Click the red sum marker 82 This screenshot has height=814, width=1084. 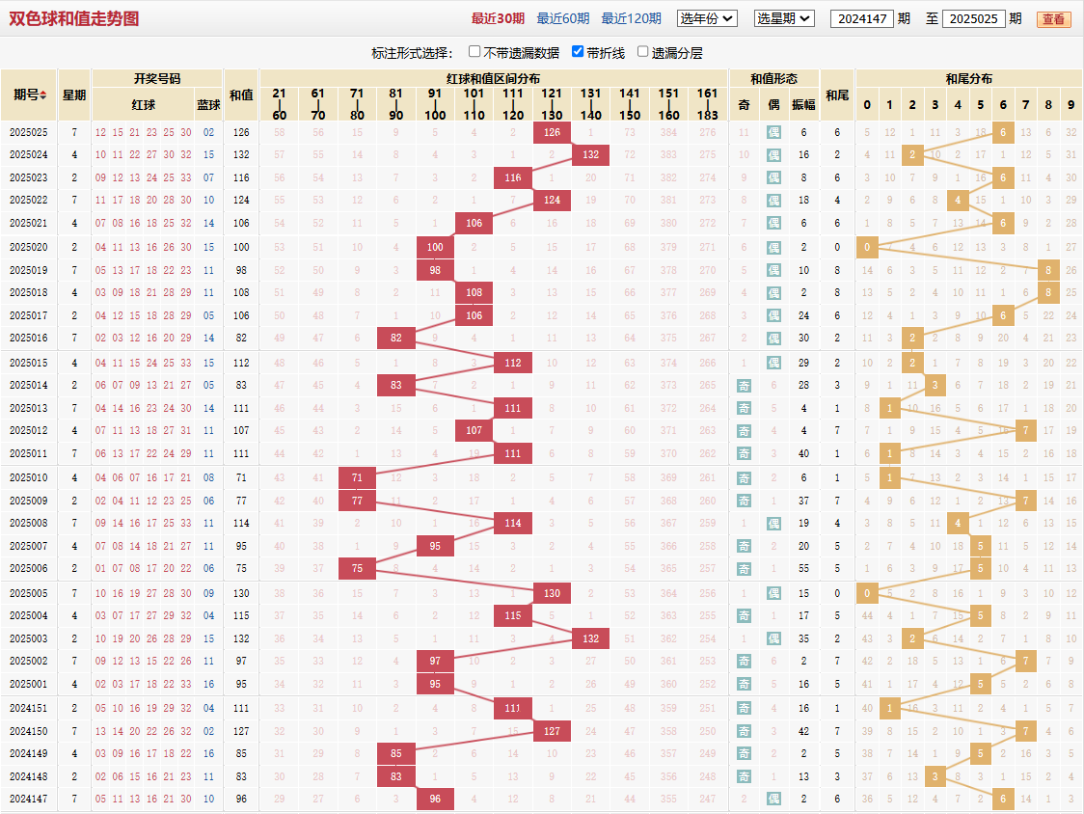[396, 339]
